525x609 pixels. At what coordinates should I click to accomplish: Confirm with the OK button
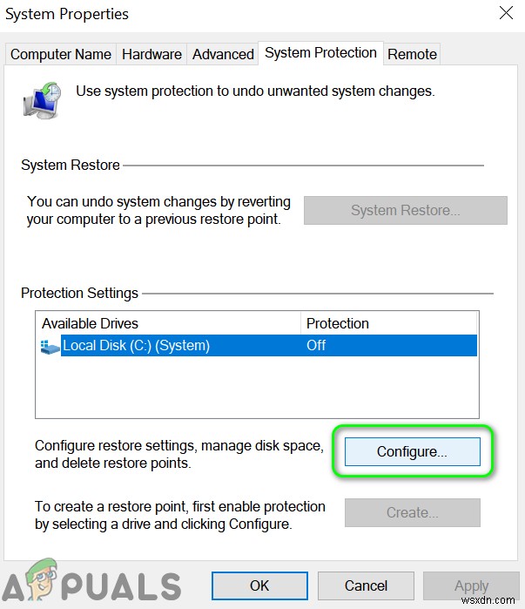259,585
